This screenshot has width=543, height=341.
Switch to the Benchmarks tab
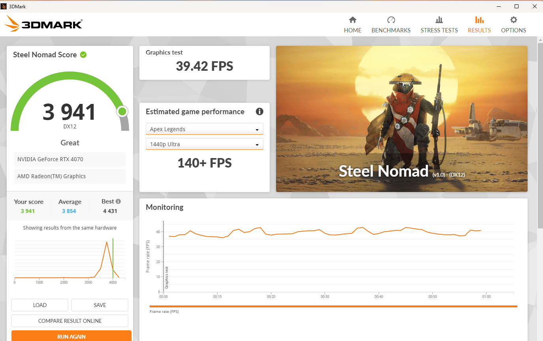(x=391, y=30)
